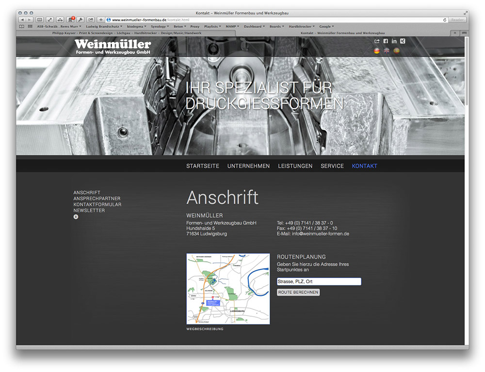The width and height of the screenshot is (485, 372).
Task: Go back with the Safari back arrow
Action: tap(22, 20)
